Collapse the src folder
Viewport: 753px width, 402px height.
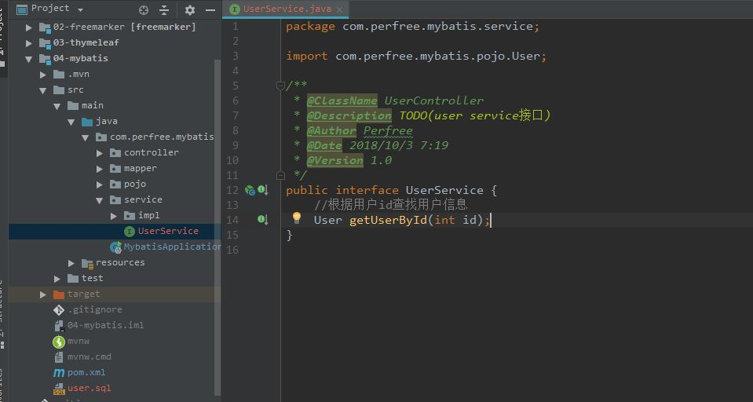(43, 90)
